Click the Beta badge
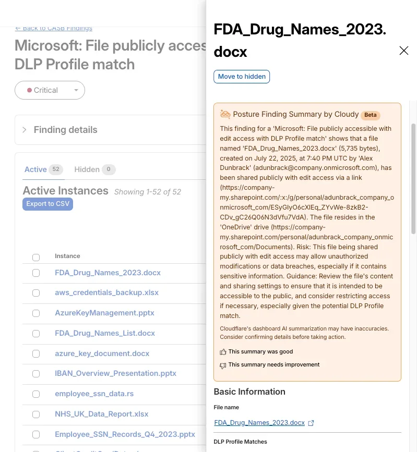Viewport: 417px width, 452px height. (x=370, y=115)
